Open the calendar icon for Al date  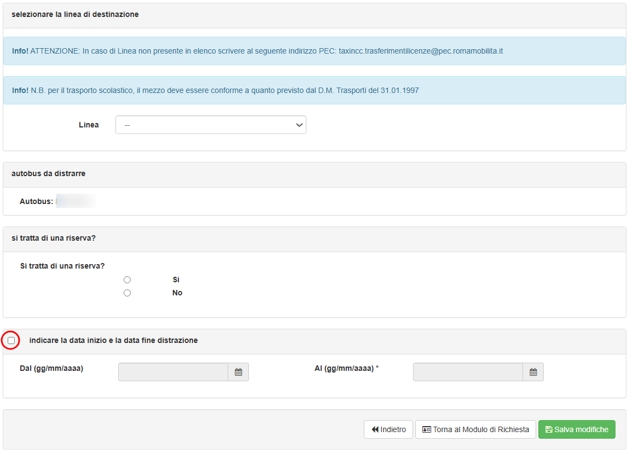coord(533,372)
